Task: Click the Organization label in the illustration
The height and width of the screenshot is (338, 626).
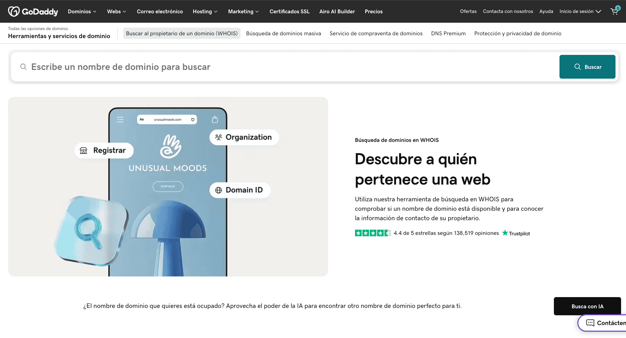Action: click(244, 137)
